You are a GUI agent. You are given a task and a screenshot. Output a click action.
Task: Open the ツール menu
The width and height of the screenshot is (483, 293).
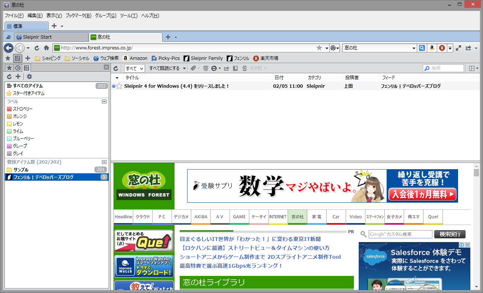[129, 16]
